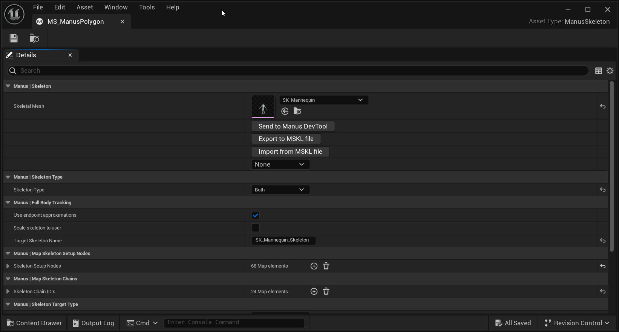Open the SK_Mannequin skeletal mesh dropdown
The width and height of the screenshot is (619, 332).
pos(323,100)
